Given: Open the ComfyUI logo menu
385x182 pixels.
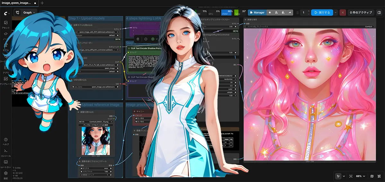Looking at the screenshot, I should [6, 13].
